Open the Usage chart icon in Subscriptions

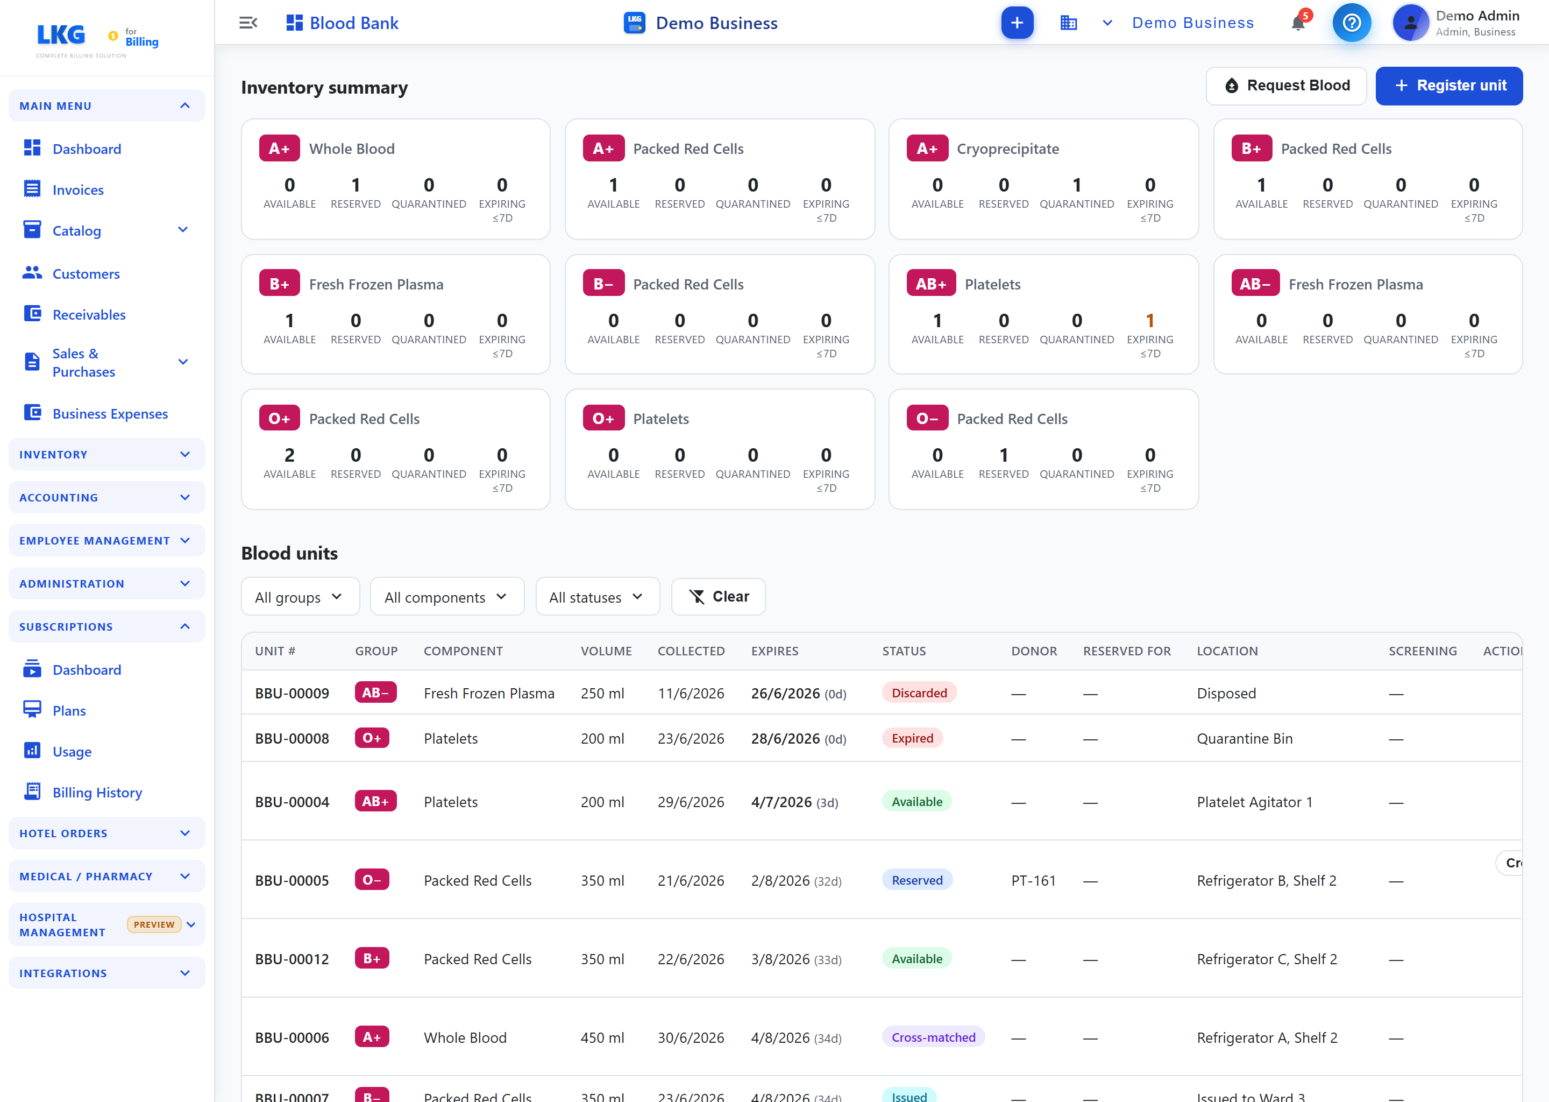pos(32,751)
